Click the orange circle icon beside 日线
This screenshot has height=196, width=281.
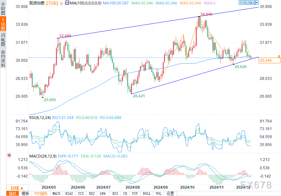coord(61,3)
